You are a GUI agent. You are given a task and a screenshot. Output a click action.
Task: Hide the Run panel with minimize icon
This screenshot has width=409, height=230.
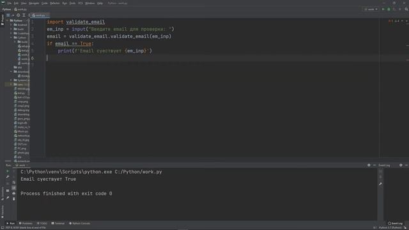[374, 165]
